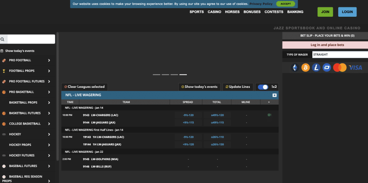Select over o49½-120 total

[x=218, y=115]
